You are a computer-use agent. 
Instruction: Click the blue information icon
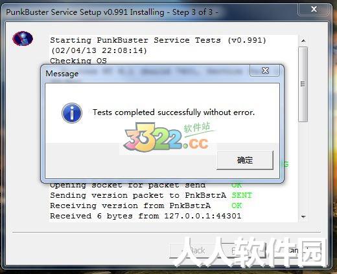pyautogui.click(x=72, y=113)
